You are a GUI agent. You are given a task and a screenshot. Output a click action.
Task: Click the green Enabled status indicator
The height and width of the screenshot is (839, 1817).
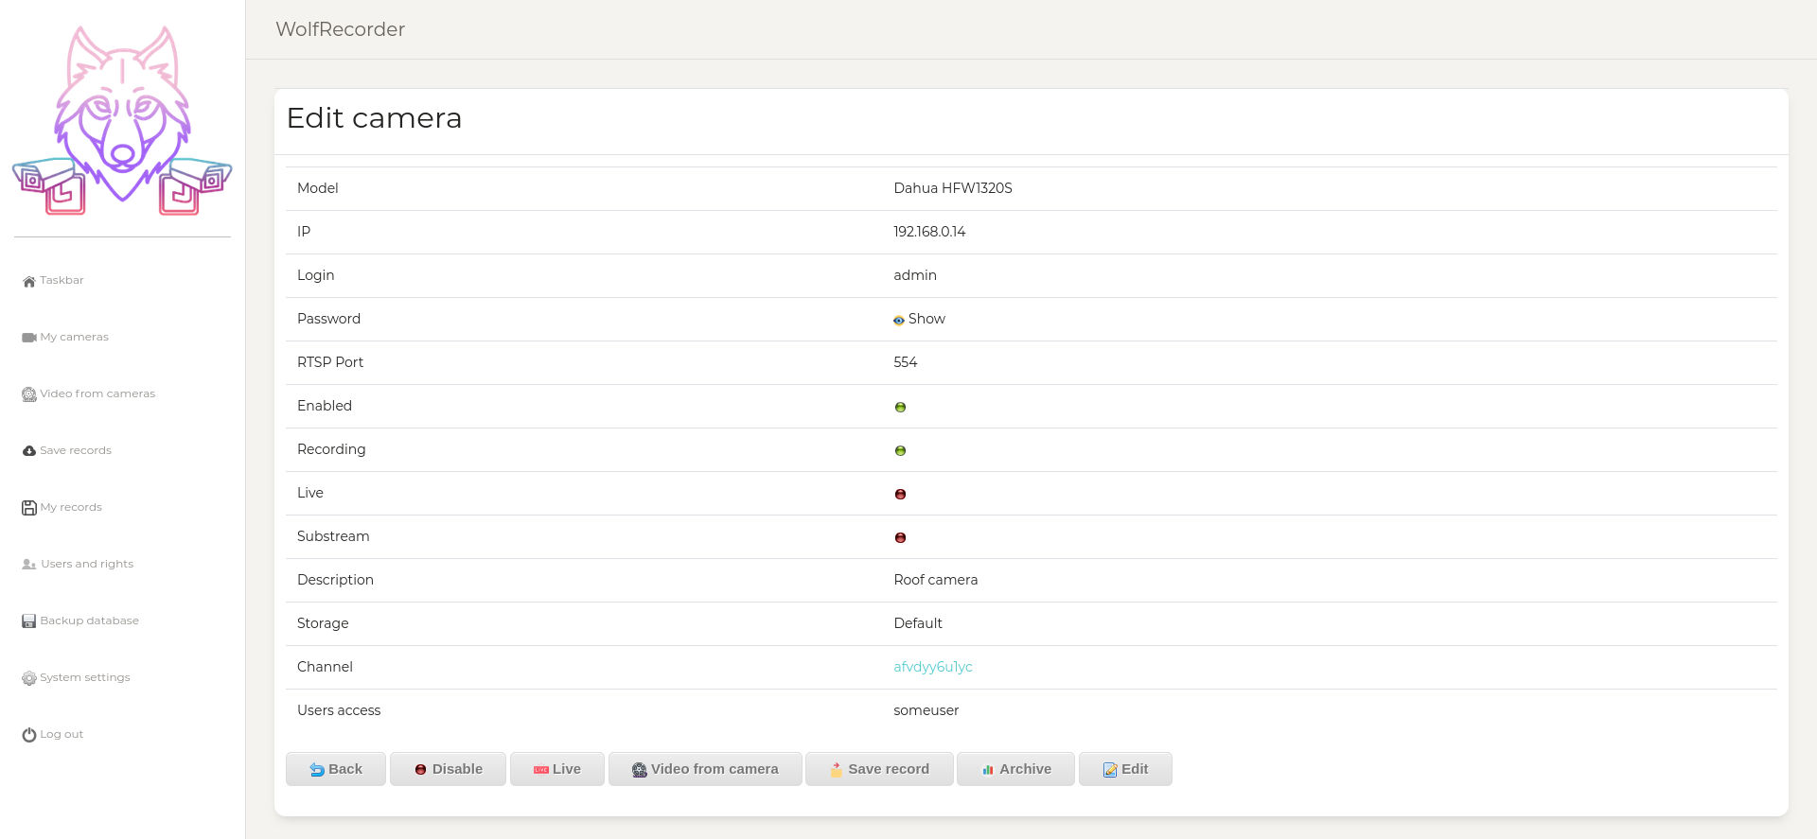click(900, 407)
